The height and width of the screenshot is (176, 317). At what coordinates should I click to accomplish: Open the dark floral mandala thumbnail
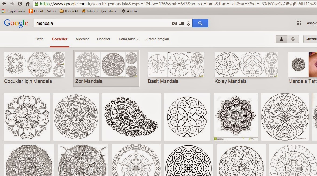click(236, 117)
